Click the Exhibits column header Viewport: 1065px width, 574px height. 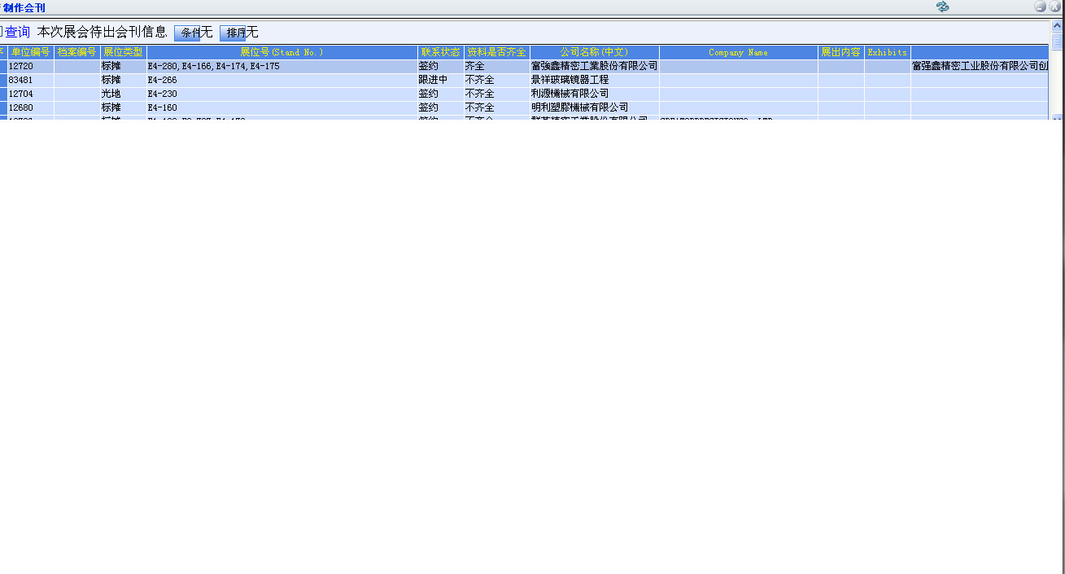887,52
